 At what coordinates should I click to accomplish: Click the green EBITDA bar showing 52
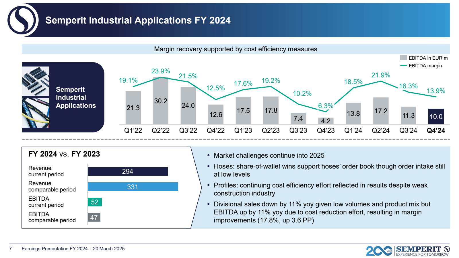point(95,202)
